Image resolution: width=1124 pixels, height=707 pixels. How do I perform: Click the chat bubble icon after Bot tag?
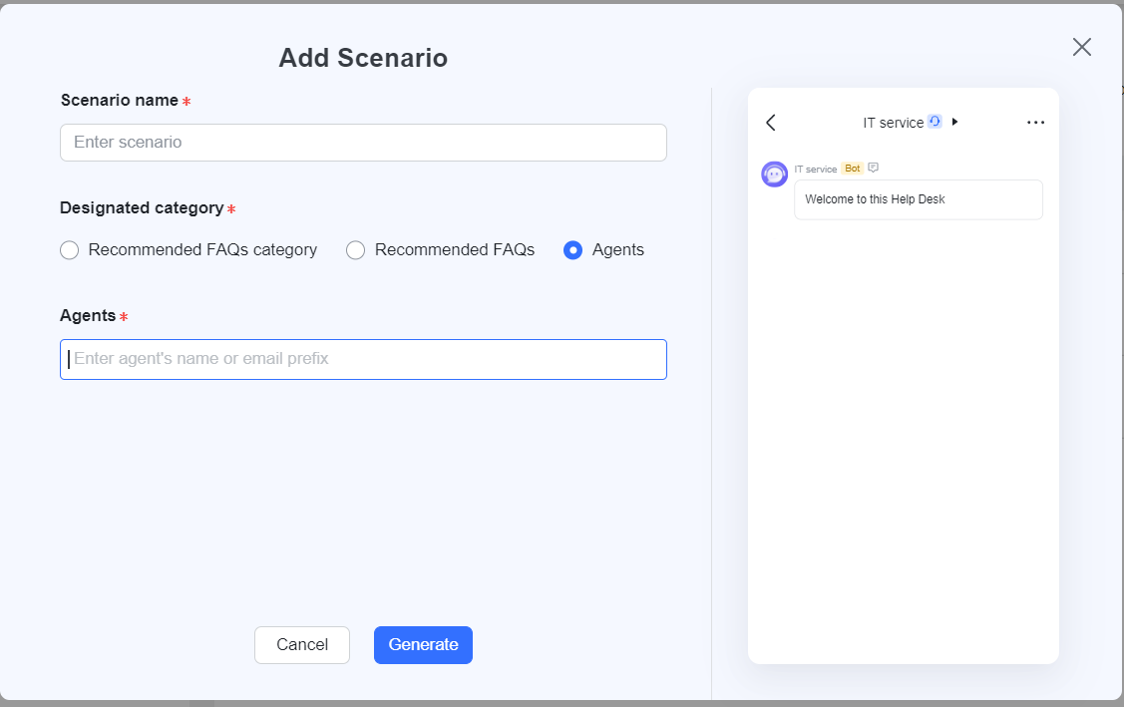tap(874, 168)
